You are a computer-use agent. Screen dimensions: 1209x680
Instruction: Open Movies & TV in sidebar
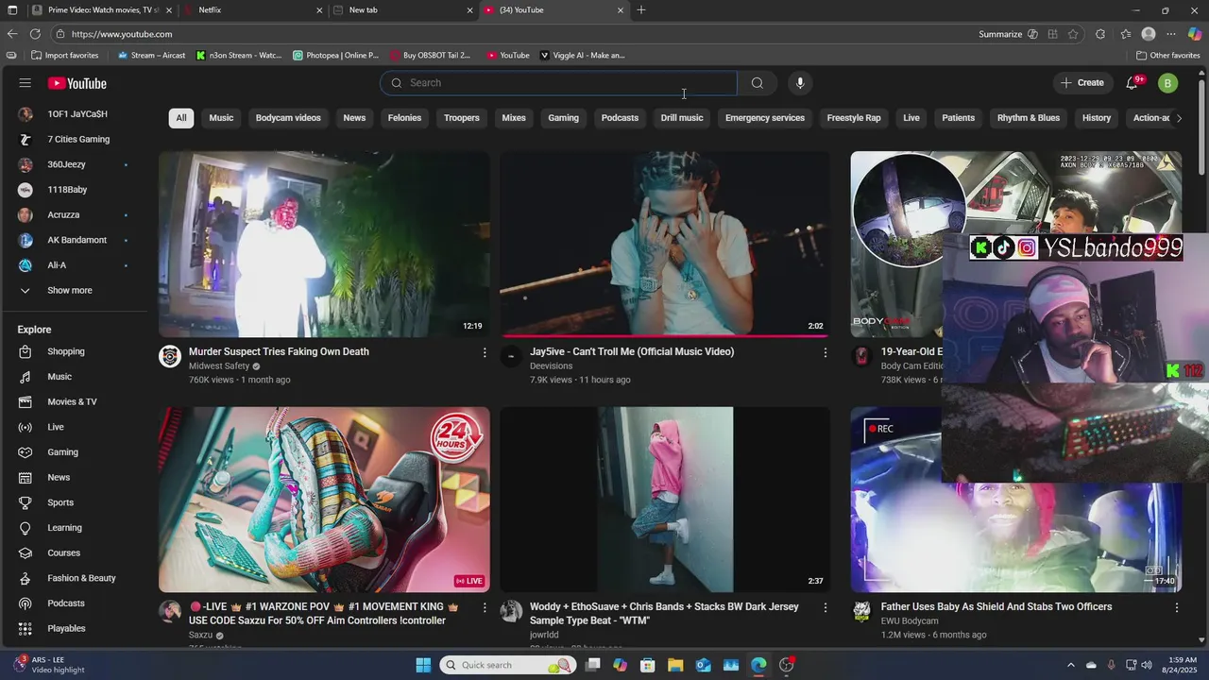pyautogui.click(x=74, y=401)
